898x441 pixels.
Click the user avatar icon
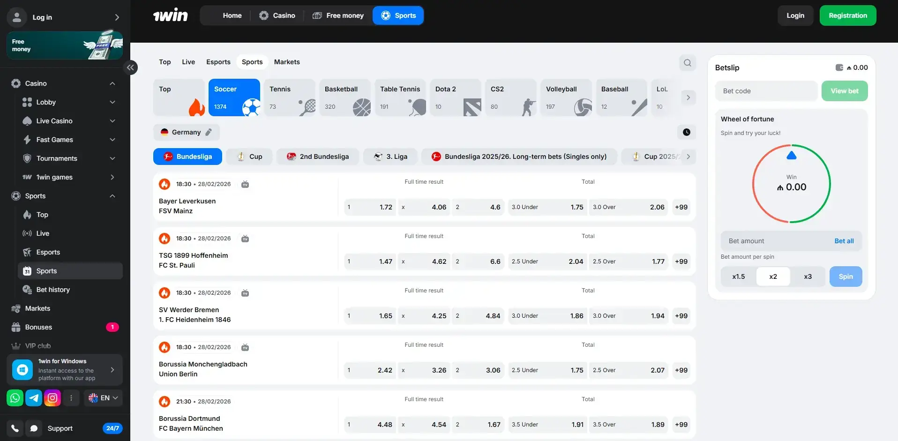[17, 17]
